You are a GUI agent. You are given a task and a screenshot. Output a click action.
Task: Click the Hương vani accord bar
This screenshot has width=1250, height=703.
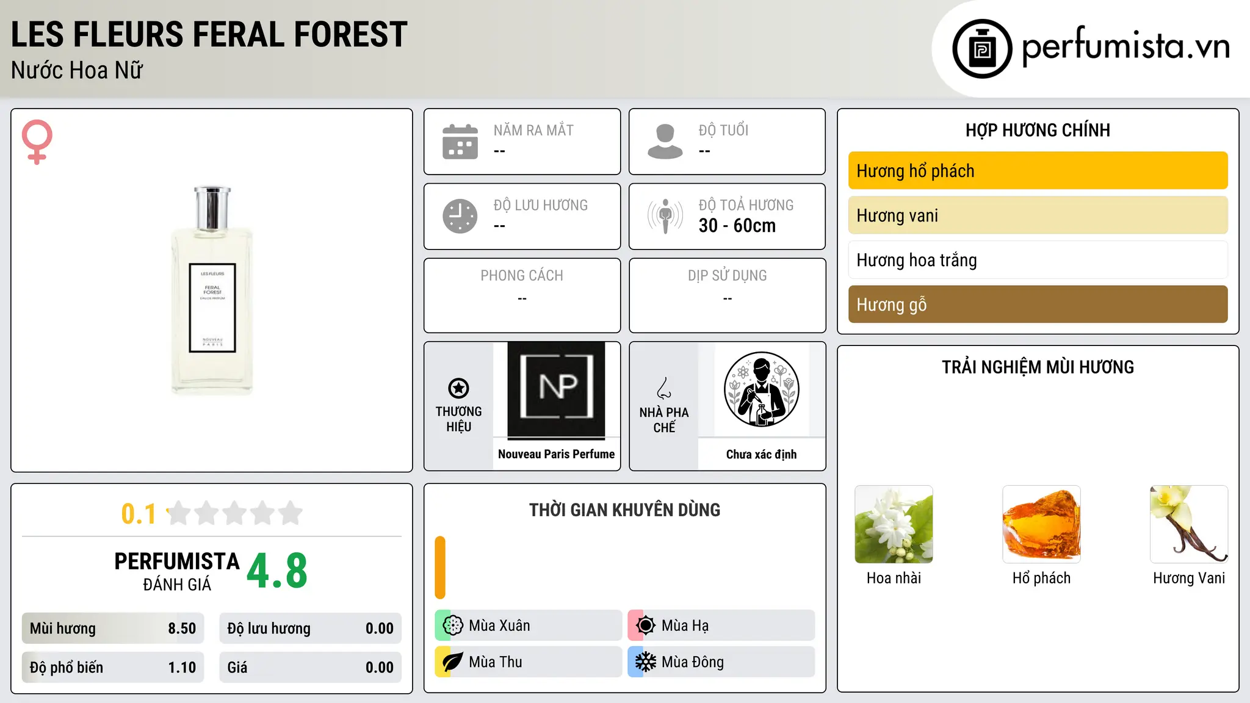click(x=1038, y=215)
